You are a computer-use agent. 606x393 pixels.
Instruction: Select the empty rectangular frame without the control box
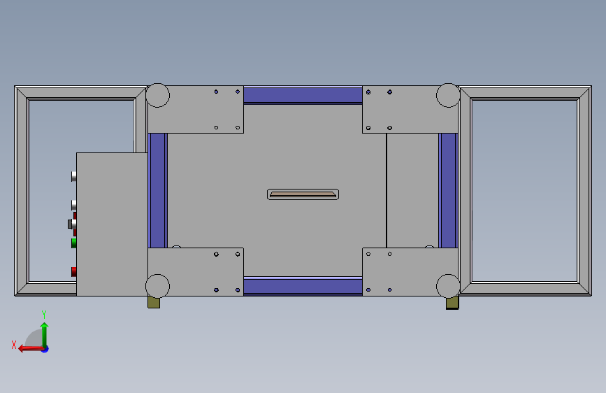coord(525,191)
